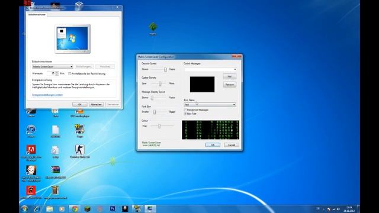Viewport: 379px width, 213px height.
Task: Enable the Randomize Messages checkbox
Action: tap(185, 110)
